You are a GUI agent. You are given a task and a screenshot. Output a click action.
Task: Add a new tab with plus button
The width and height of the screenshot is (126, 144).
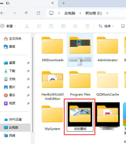[64, 3]
